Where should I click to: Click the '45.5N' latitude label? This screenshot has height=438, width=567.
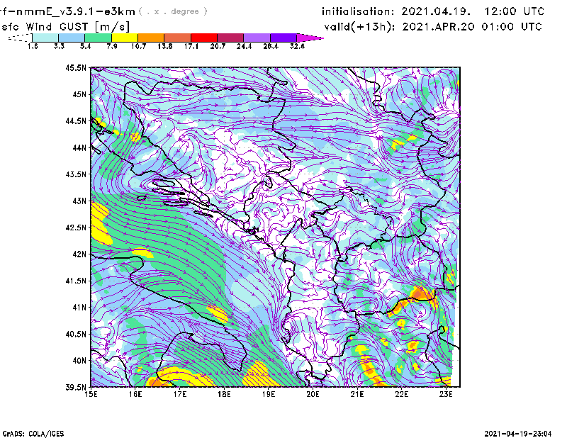coord(76,67)
